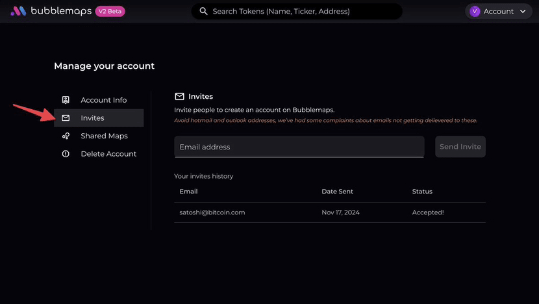This screenshot has height=304, width=539.
Task: Click the Delete Account warning icon
Action: (66, 154)
